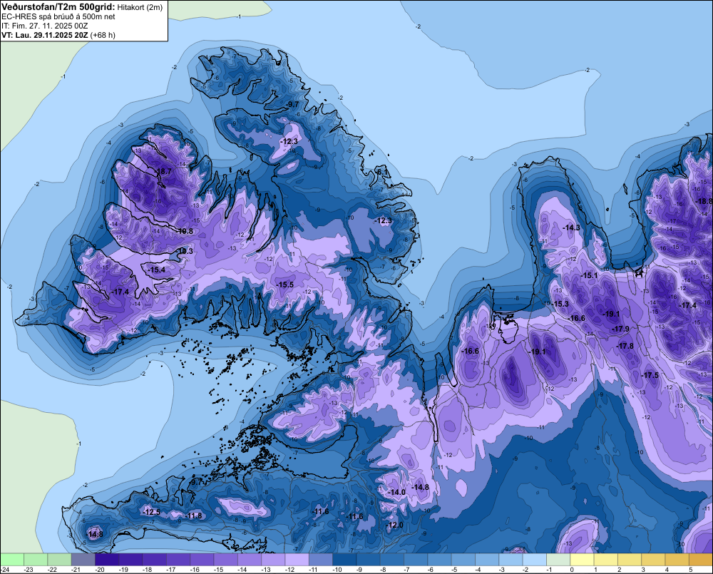Pick the pale blue swatch between -2 and -1
Viewport: 713px width, 574px height.
(535, 560)
